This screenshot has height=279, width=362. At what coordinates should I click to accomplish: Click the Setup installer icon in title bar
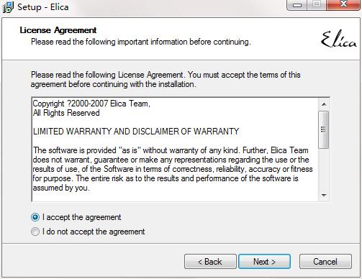pyautogui.click(x=8, y=6)
